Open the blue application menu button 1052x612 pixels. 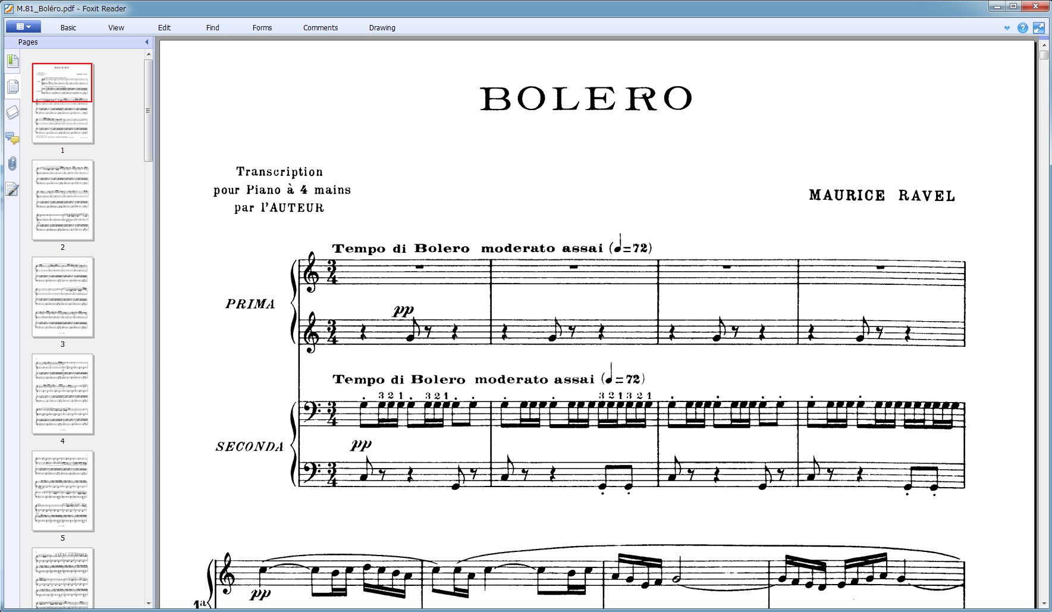[x=23, y=27]
